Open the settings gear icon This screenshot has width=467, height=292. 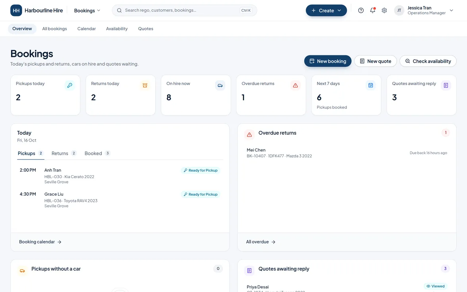coord(384,11)
